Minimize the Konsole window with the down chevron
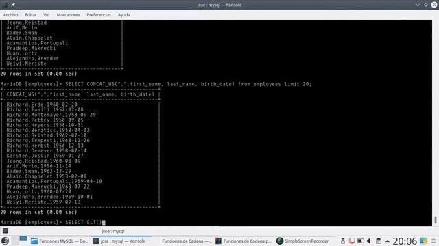The image size is (439, 246). [x=418, y=5]
